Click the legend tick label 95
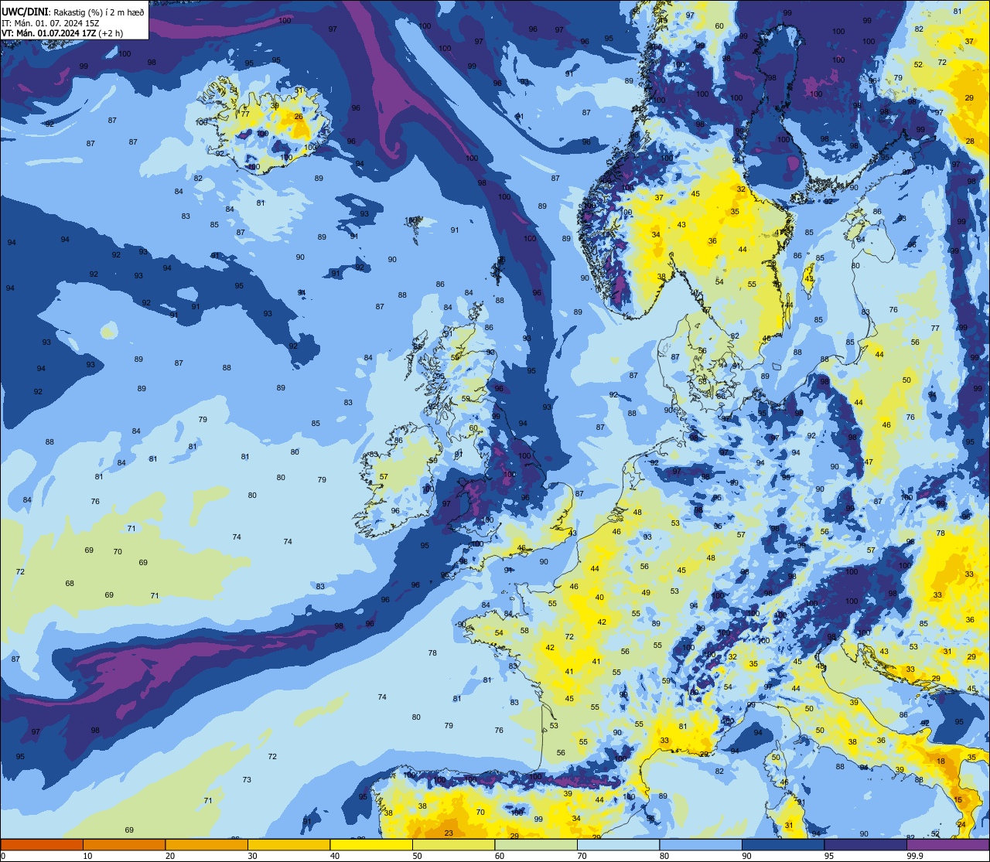990x862 pixels. (x=828, y=856)
